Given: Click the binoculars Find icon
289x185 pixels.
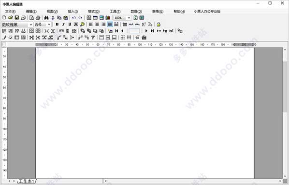Looking at the screenshot, I should 46,18.
